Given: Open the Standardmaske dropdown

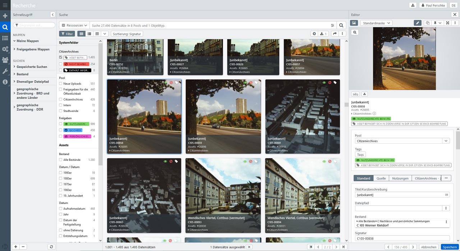Looking at the screenshot, I should 376,23.
